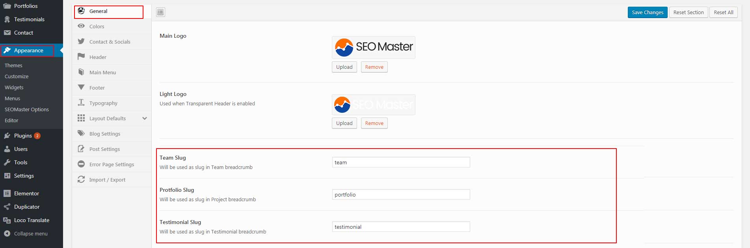Viewport: 750px width, 248px height.
Task: Click the Footer triangle icon
Action: 81,87
